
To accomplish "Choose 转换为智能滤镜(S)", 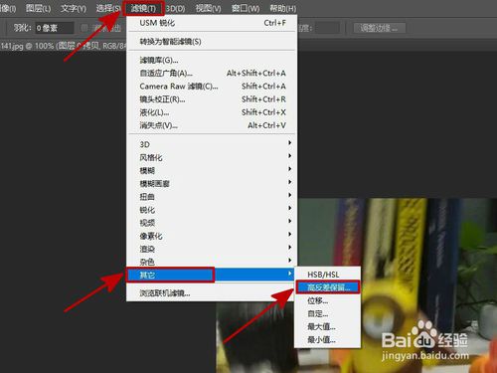I will tap(212, 42).
